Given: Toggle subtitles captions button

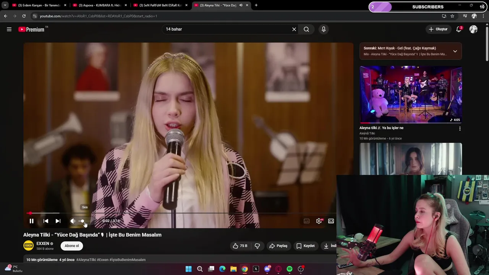Looking at the screenshot, I should coord(306,221).
